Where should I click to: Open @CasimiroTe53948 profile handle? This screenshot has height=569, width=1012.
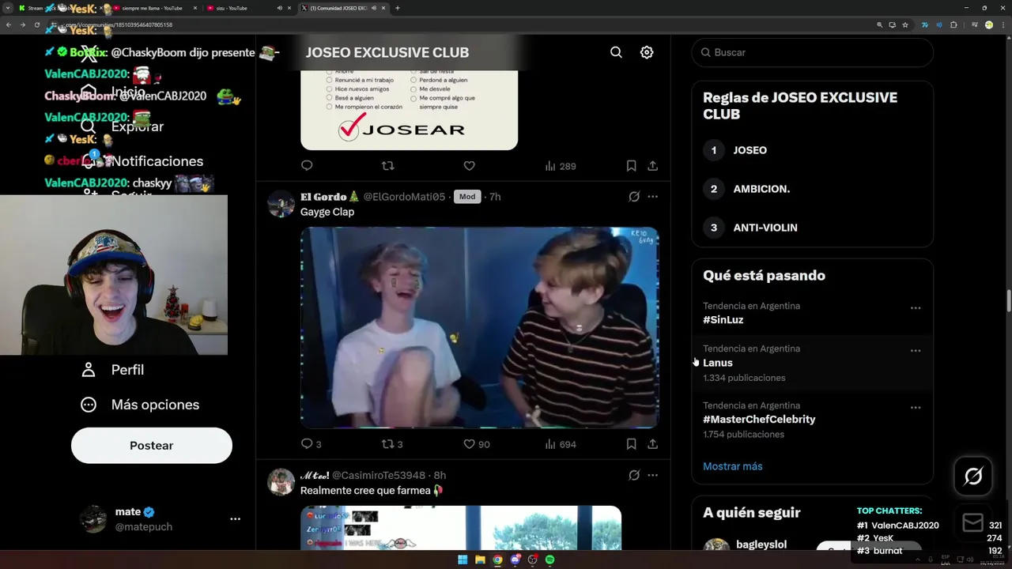(378, 475)
